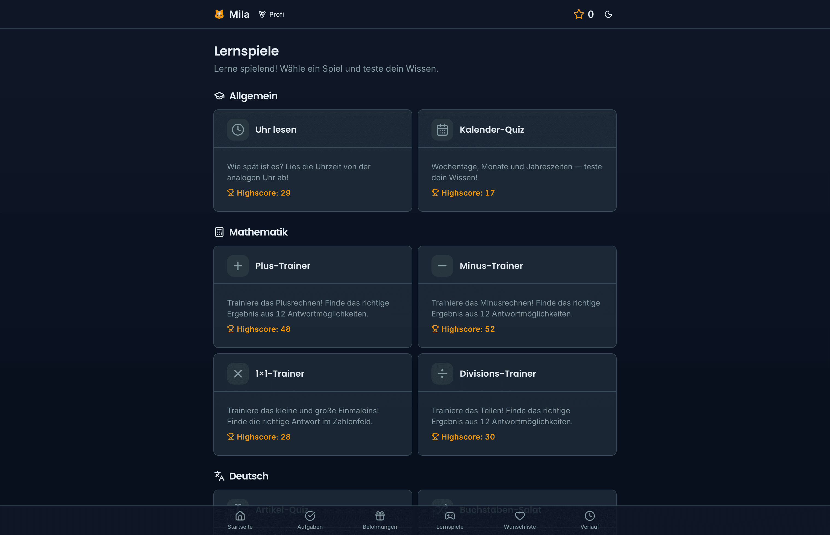Image resolution: width=830 pixels, height=535 pixels.
Task: Open Verlauf via the clock icon
Action: [590, 516]
